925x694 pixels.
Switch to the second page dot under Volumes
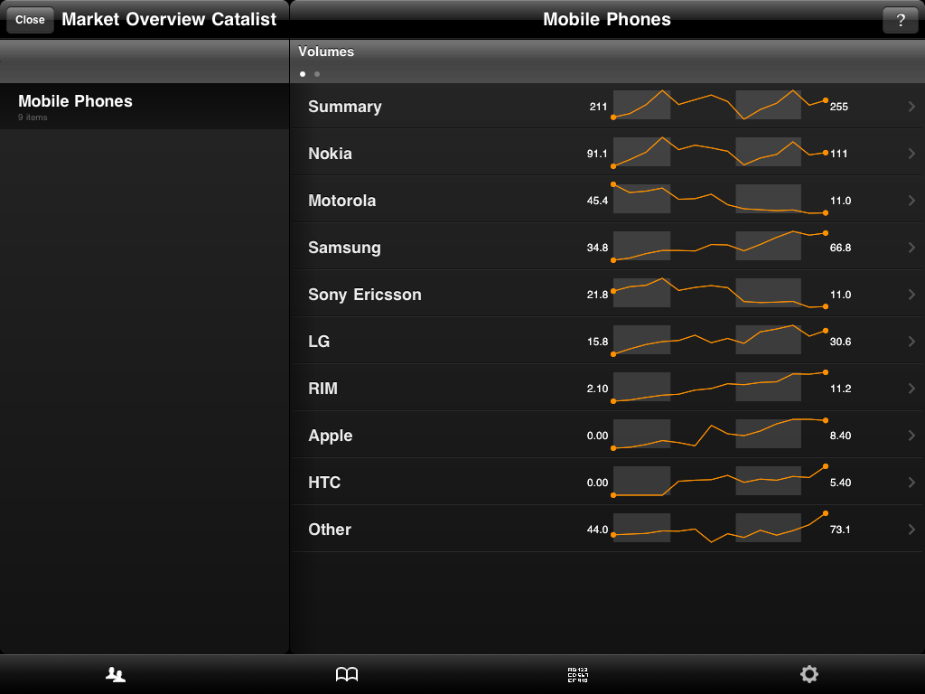(x=317, y=74)
